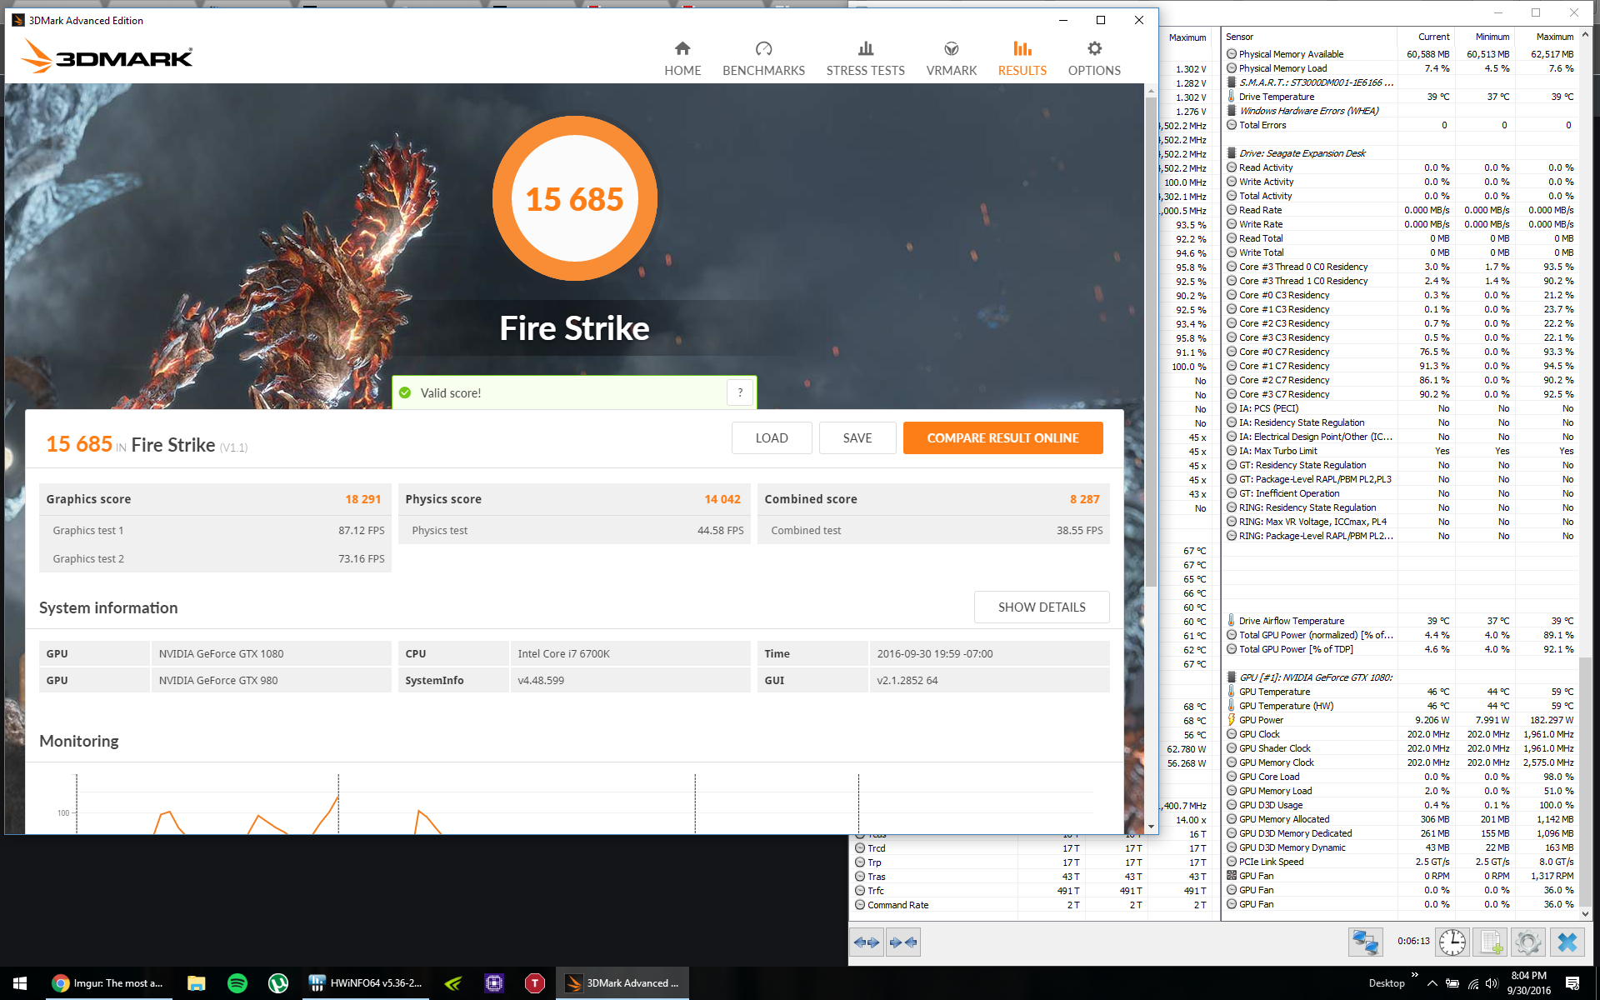Show hidden system tray icons chevron
The image size is (1600, 1000).
1432,983
